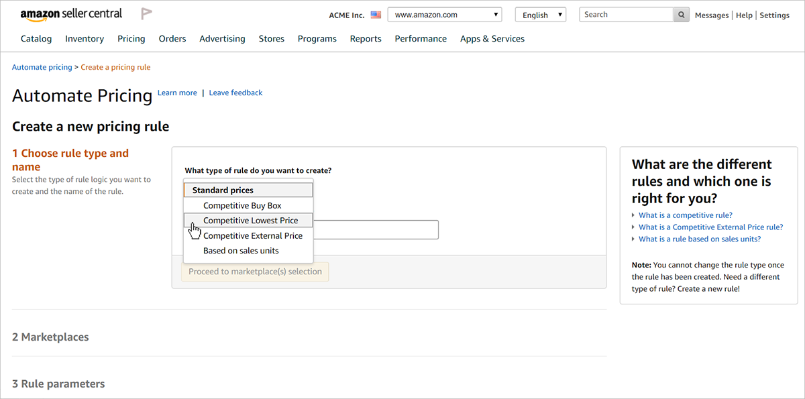Open the Apps & Services menu
This screenshot has height=399, width=805.
coord(492,38)
